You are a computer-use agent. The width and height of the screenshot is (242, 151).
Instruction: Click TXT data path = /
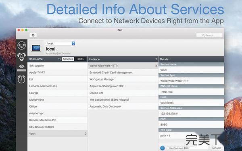click(165, 136)
